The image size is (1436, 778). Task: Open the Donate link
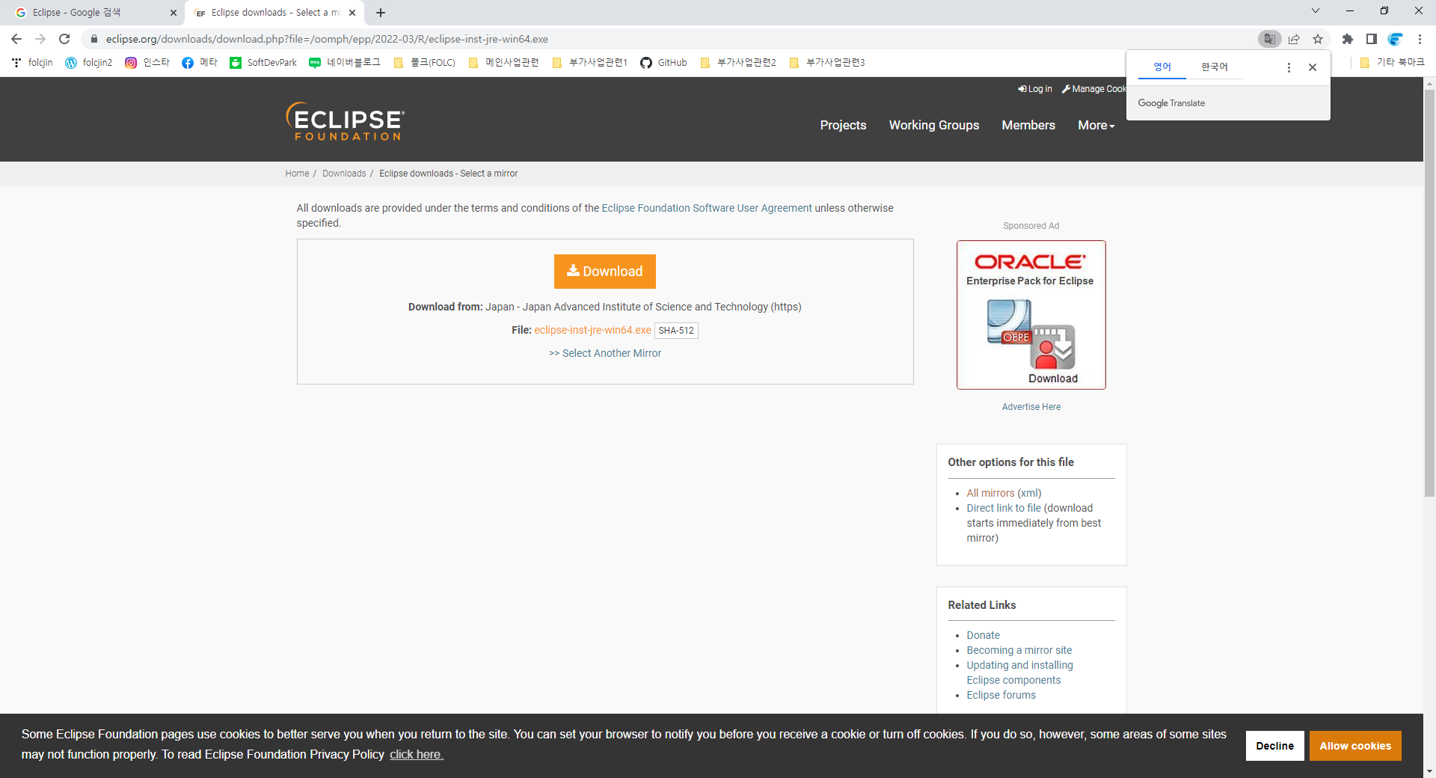[x=983, y=635]
